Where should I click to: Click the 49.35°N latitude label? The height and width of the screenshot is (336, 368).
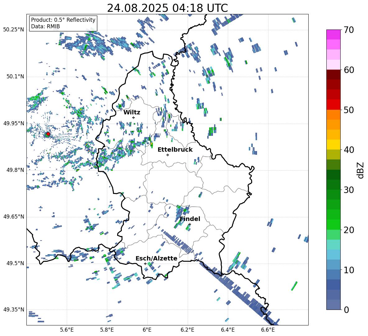14,310
